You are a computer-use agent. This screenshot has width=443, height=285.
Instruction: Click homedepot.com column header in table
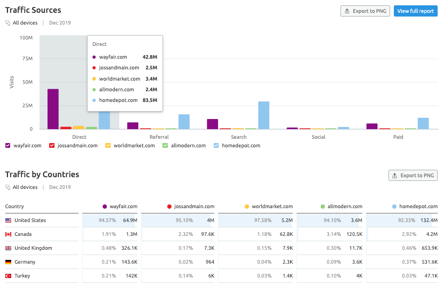[x=418, y=206]
